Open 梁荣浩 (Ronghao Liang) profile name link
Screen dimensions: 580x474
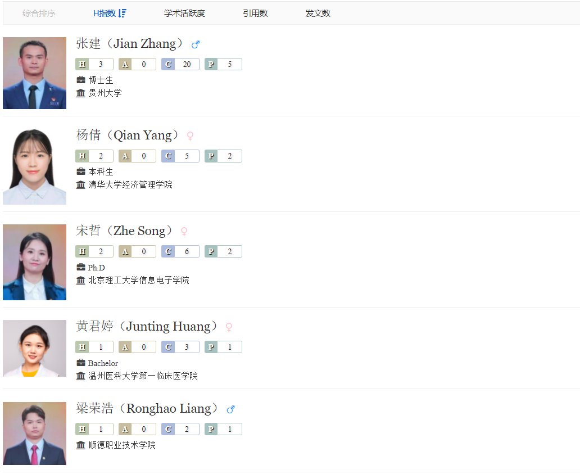(x=147, y=409)
